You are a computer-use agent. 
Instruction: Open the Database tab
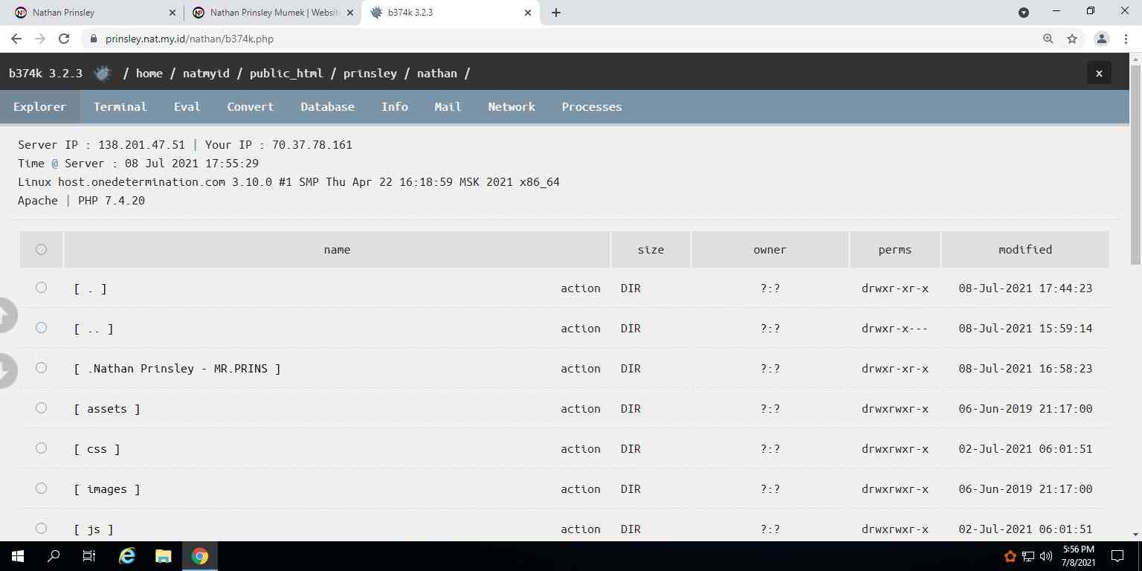(x=327, y=106)
